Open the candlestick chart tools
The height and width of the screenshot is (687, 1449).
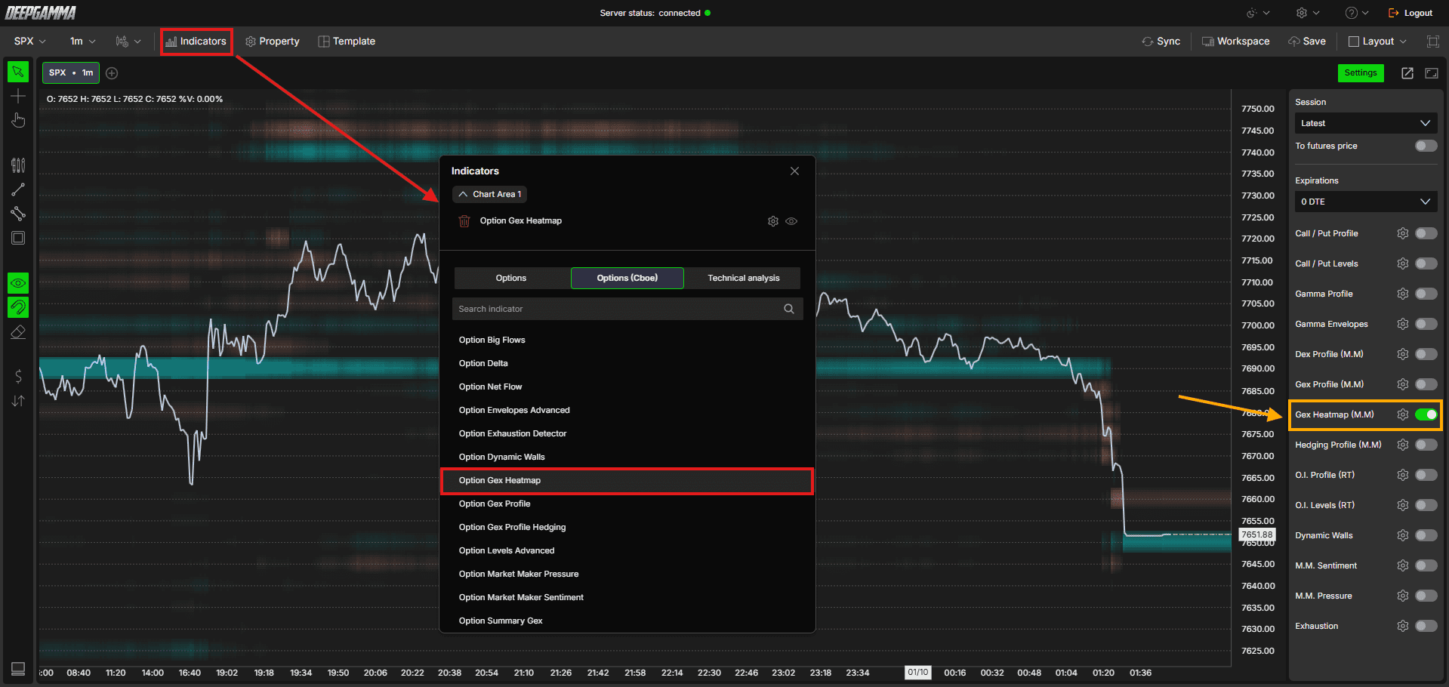tap(18, 165)
